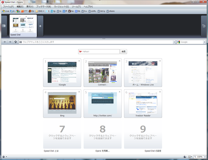Open the Google 'g' bookmark
208x160 pixels.
click(x=18, y=11)
